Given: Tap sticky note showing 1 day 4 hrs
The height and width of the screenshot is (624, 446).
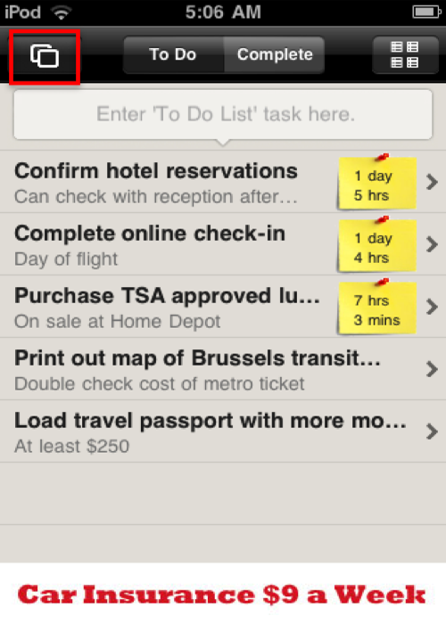Looking at the screenshot, I should 376,245.
